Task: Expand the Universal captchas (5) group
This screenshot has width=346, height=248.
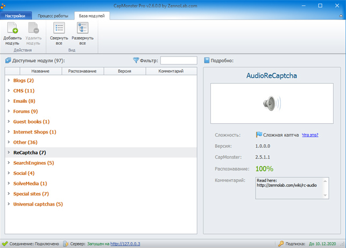Action: pyautogui.click(x=9, y=204)
